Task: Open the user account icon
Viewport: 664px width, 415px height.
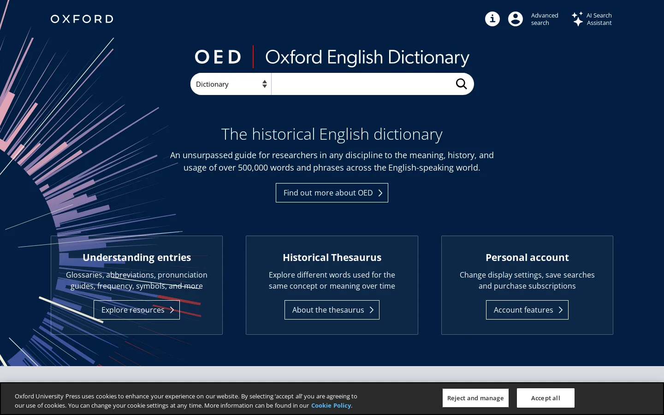Action: pyautogui.click(x=516, y=19)
